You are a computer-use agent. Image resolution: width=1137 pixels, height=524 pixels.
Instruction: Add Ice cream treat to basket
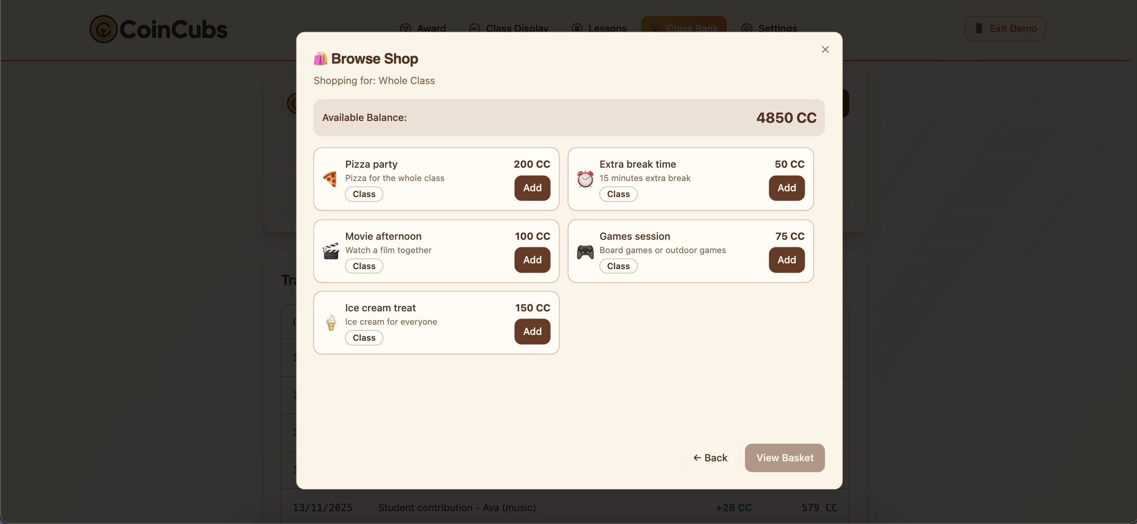[x=532, y=331]
